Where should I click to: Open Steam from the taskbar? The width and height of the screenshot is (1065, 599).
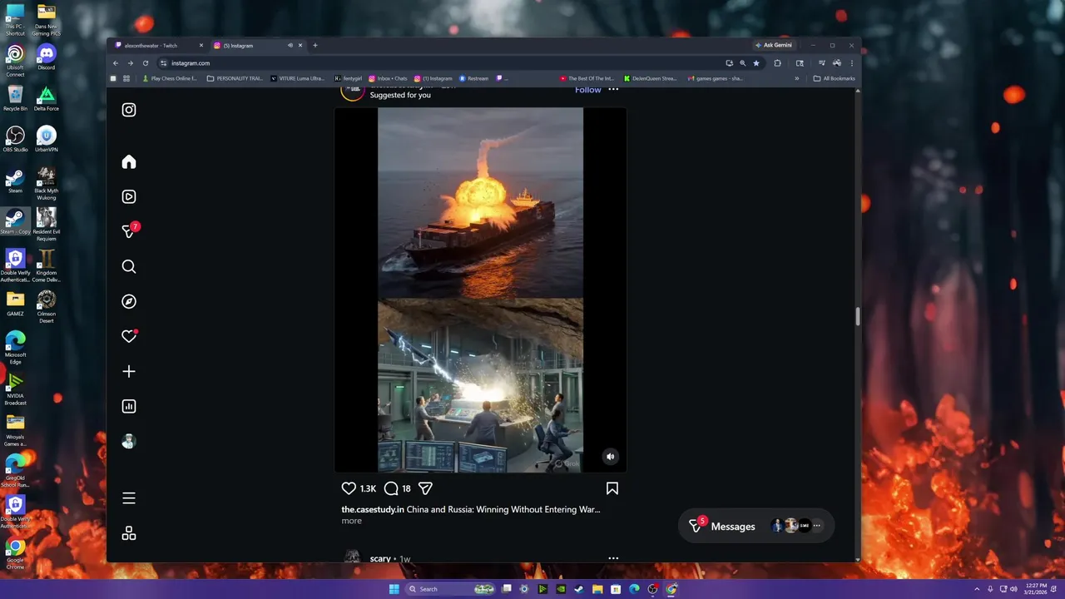tap(579, 589)
